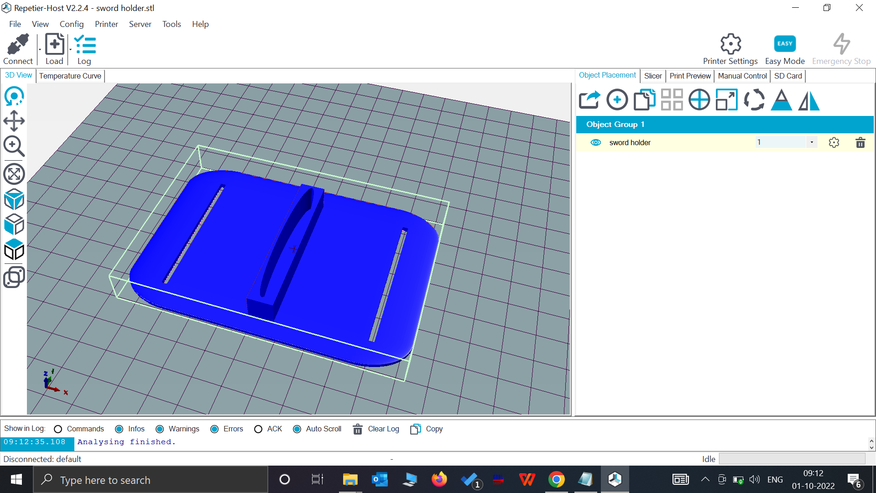The height and width of the screenshot is (493, 876).
Task: Toggle ACK log option
Action: coord(258,429)
